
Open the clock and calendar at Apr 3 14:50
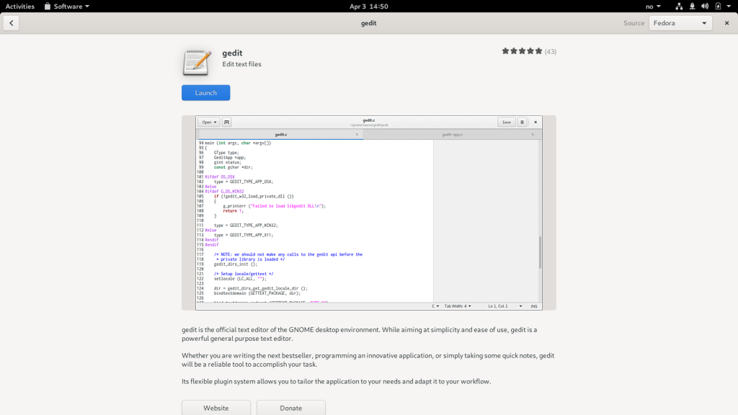(x=368, y=6)
